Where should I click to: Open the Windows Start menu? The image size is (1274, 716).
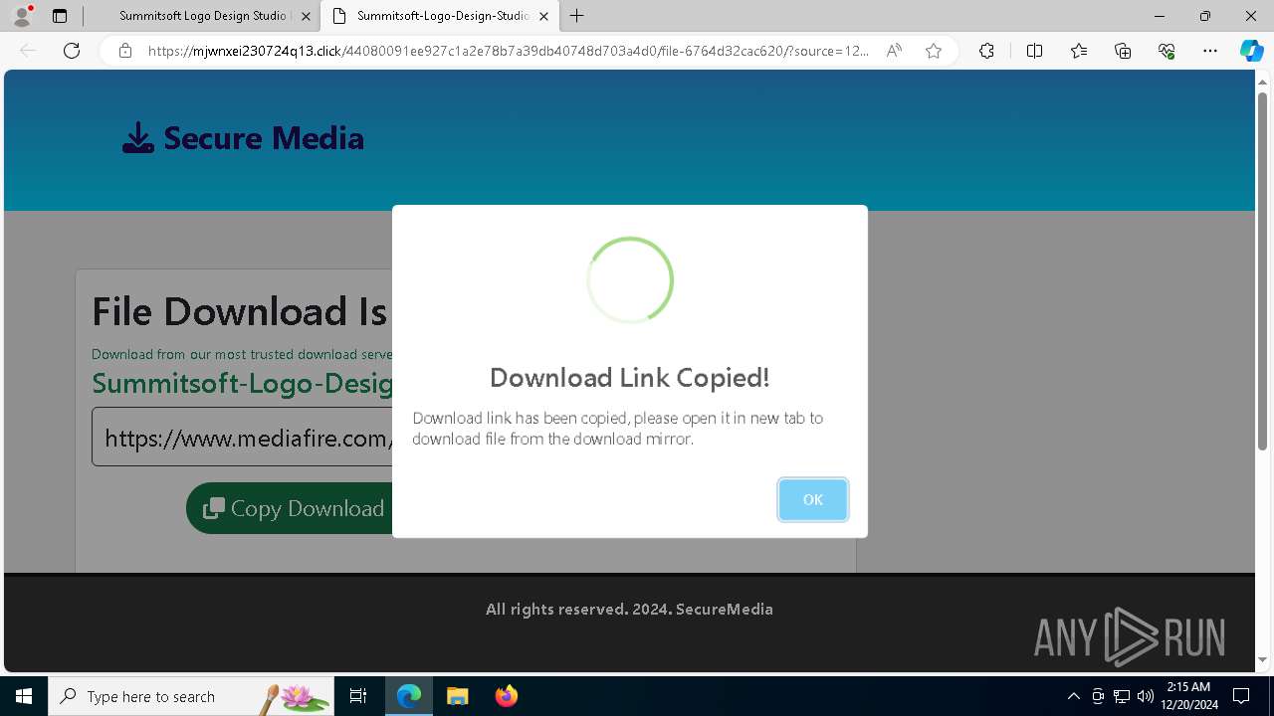pos(24,696)
